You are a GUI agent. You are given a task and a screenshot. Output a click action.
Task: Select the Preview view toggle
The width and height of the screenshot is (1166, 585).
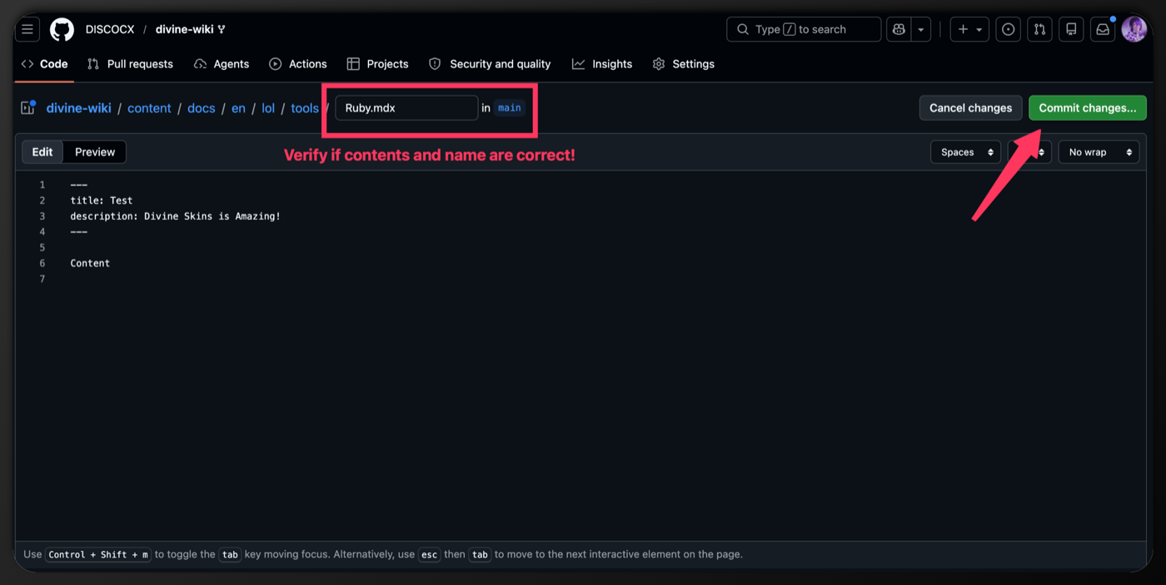pos(95,152)
